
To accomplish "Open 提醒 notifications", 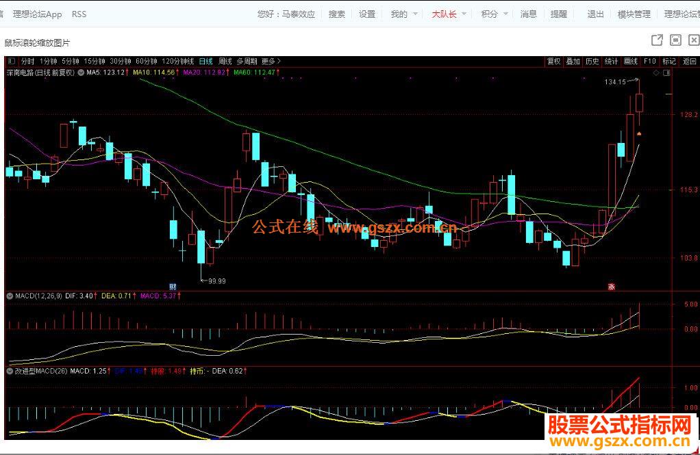I will tap(558, 14).
